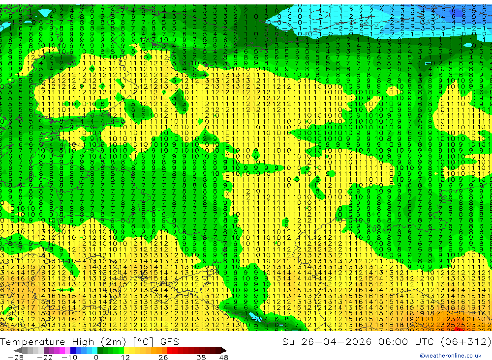The height and width of the screenshot is (360, 492).
Task: Click the 'Temperature High (2m) [°C] GFS' title
Action: [90, 341]
